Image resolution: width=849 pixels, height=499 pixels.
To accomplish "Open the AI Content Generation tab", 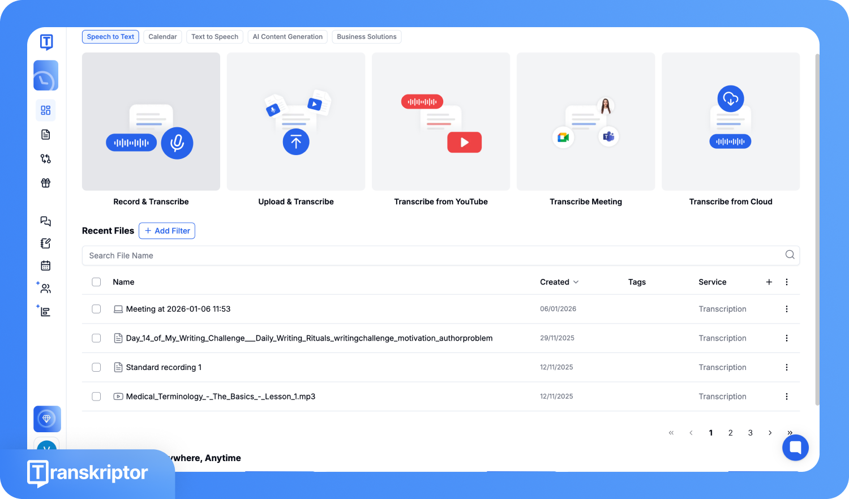I will click(288, 37).
